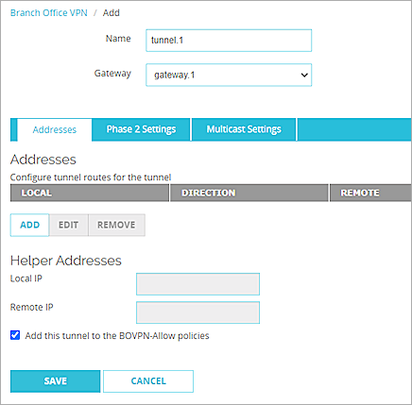Image resolution: width=412 pixels, height=405 pixels.
Task: Click the SAVE button
Action: [55, 381]
